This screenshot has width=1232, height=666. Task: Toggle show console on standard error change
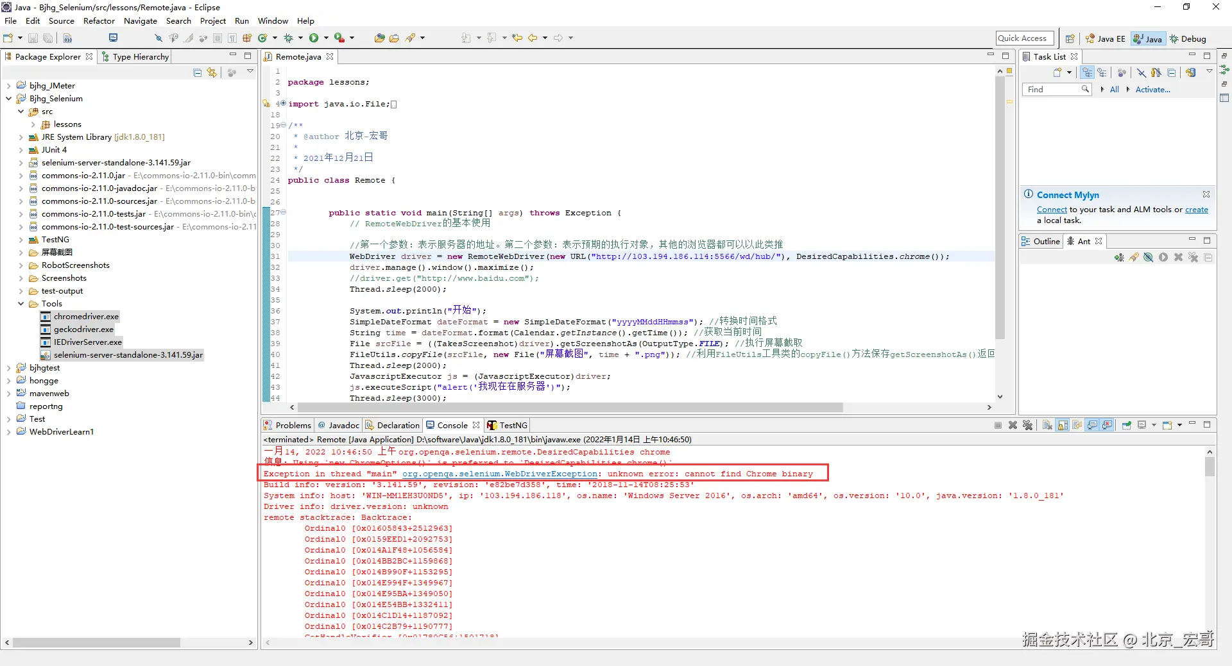(x=1107, y=425)
